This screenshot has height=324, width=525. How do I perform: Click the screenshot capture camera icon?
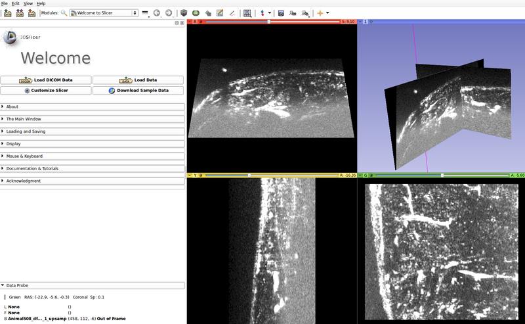click(x=281, y=12)
